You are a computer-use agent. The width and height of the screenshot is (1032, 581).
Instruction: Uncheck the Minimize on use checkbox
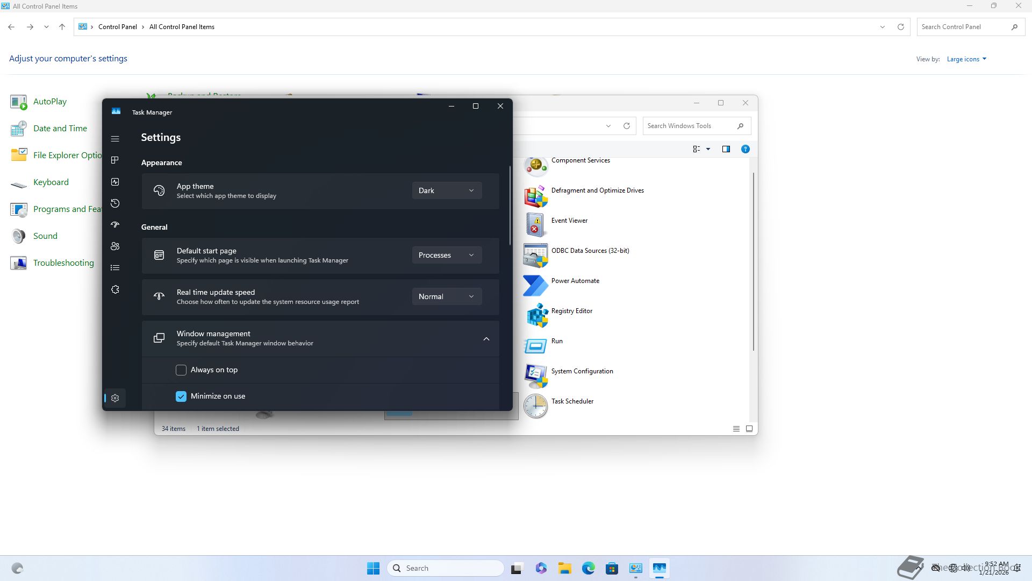coord(181,396)
